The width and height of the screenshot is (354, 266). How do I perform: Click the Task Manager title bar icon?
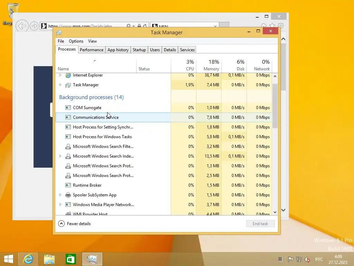59,33
